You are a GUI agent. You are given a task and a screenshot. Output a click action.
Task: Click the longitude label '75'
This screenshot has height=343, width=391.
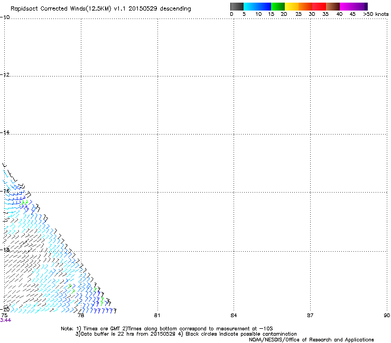coord(4,316)
